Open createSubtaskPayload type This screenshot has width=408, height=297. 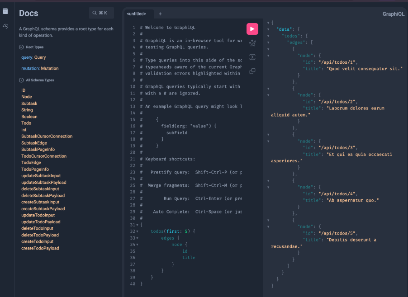(43, 209)
